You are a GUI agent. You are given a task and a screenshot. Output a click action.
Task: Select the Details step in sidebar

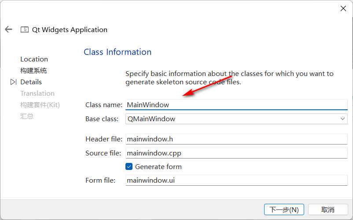(x=31, y=82)
